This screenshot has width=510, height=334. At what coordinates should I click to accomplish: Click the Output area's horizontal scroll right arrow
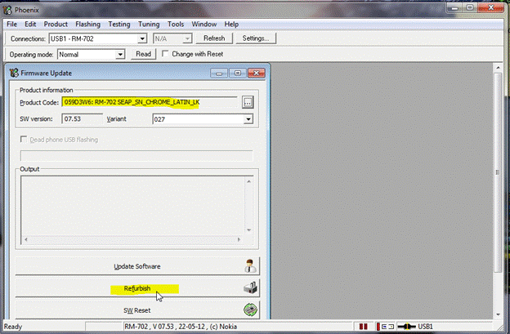point(239,239)
